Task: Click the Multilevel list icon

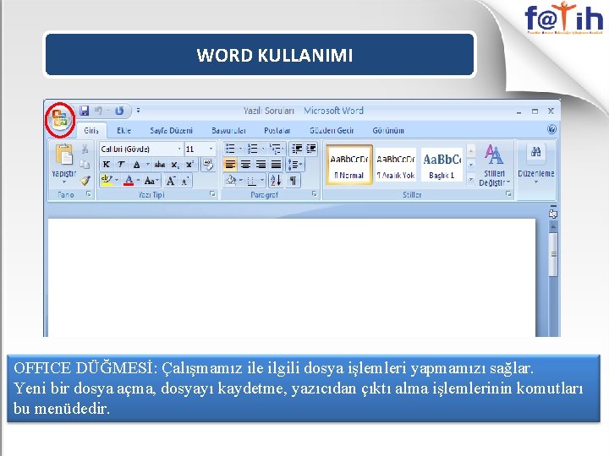Action: 276,149
